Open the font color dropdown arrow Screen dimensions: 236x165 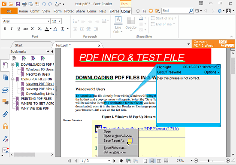pos(51,29)
